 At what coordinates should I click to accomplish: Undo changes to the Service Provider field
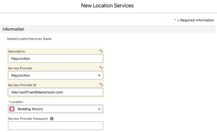pos(101,68)
